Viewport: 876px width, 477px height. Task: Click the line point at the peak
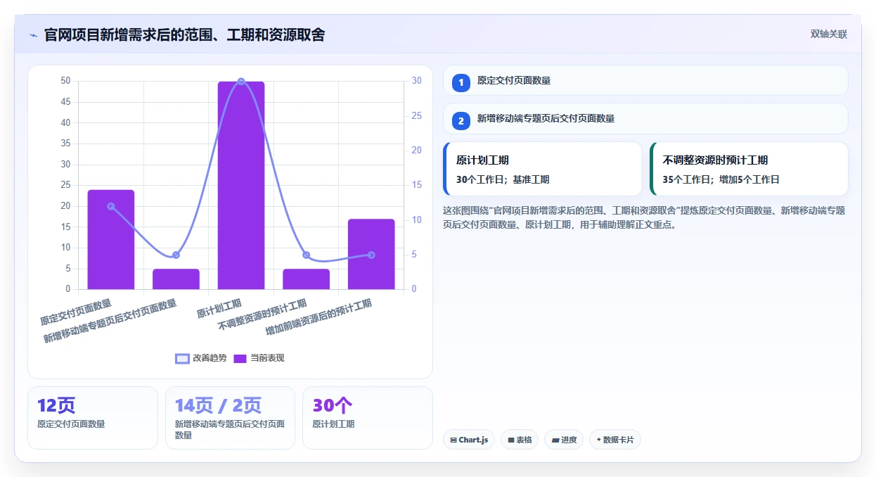(x=241, y=82)
